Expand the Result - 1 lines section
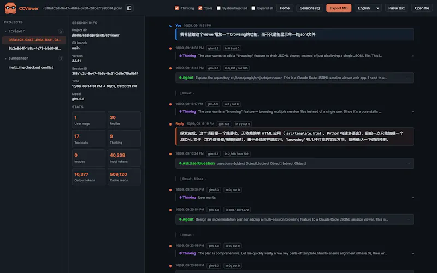437x273 pixels. 192,179
